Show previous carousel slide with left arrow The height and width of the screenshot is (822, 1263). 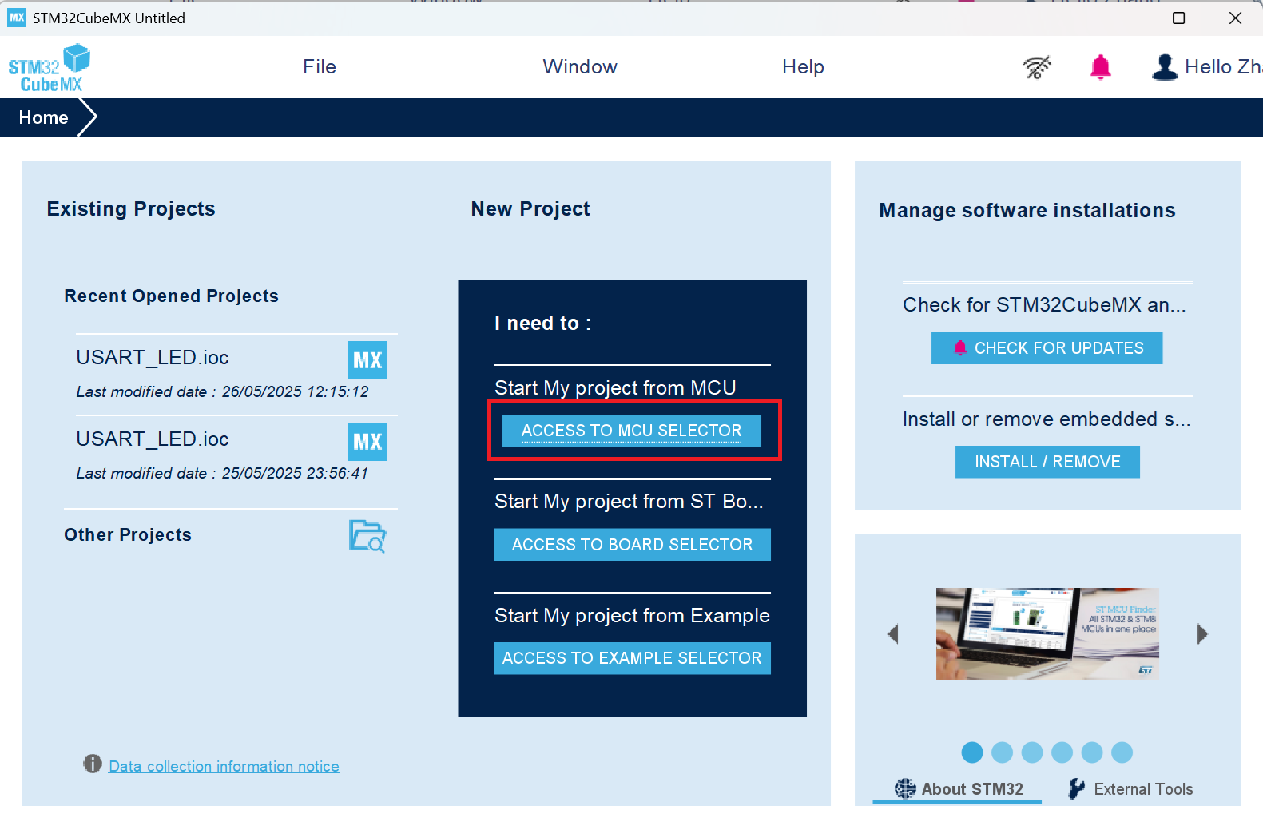pyautogui.click(x=893, y=634)
